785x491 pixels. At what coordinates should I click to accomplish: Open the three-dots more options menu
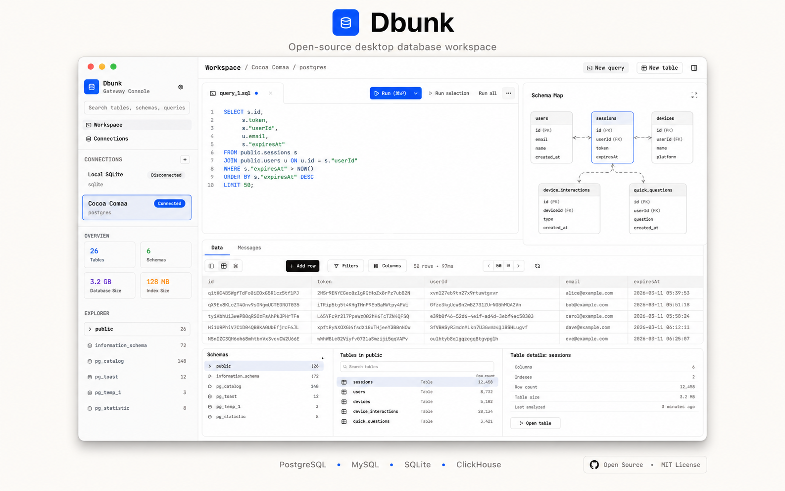pyautogui.click(x=508, y=93)
